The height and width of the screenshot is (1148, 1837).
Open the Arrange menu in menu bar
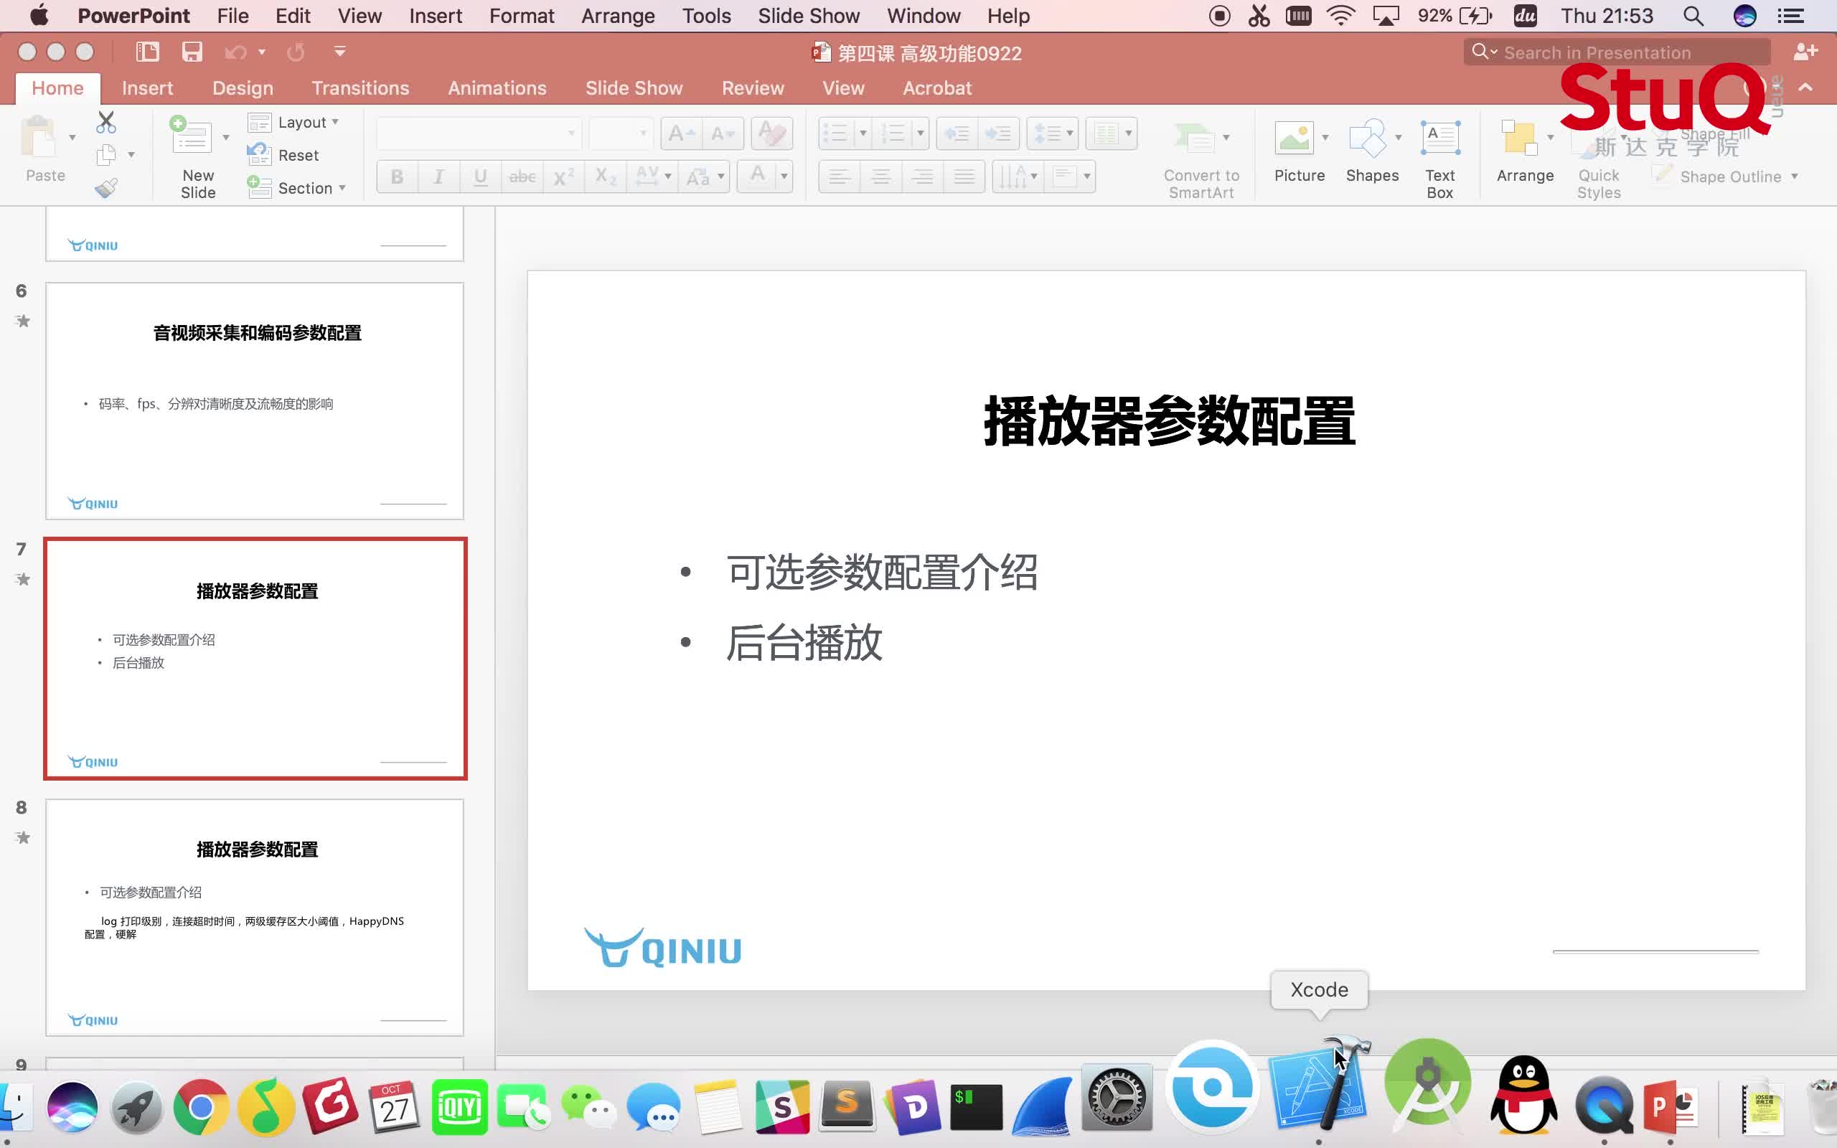point(617,16)
